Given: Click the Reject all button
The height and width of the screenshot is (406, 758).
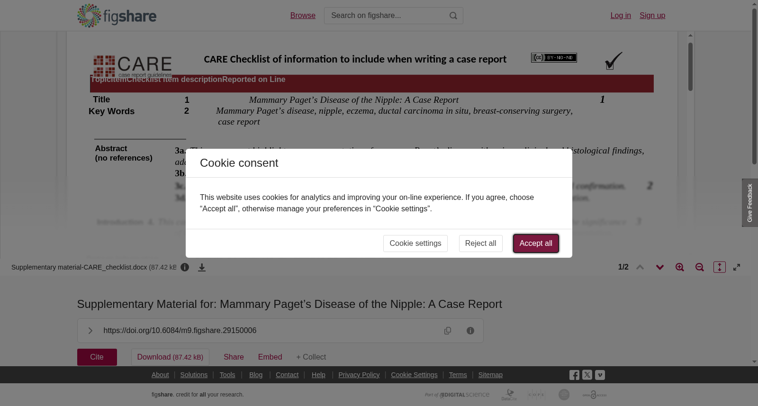Looking at the screenshot, I should pos(480,244).
